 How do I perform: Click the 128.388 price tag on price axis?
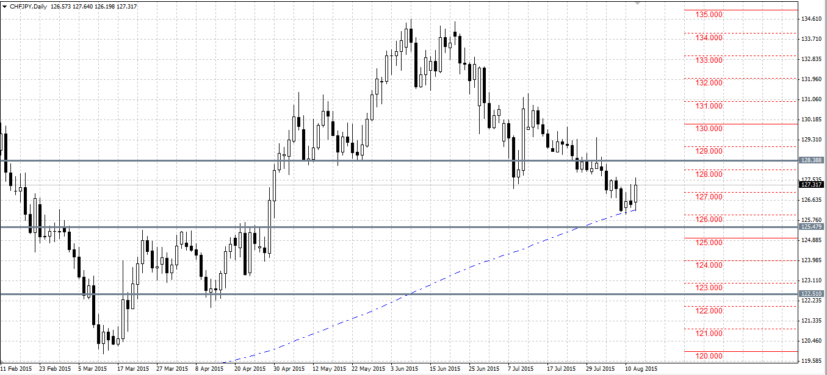click(x=812, y=160)
